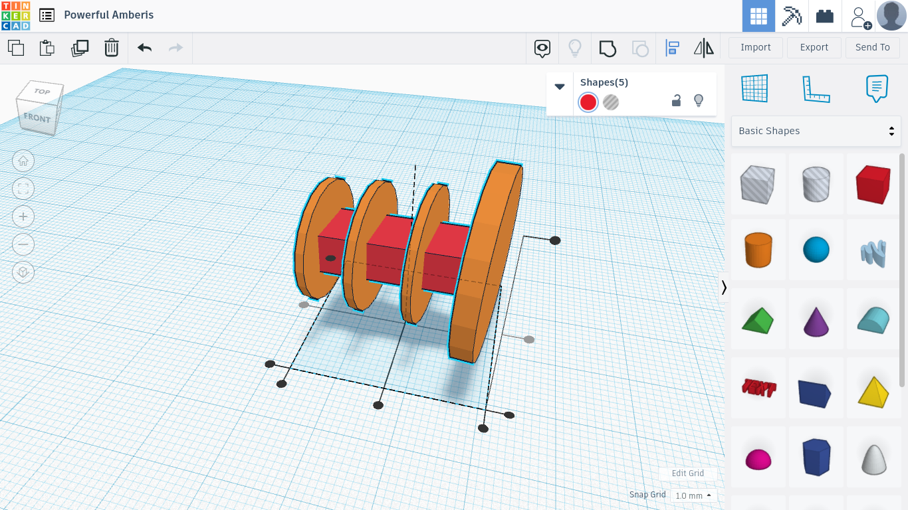Click the Send To button

coord(873,47)
